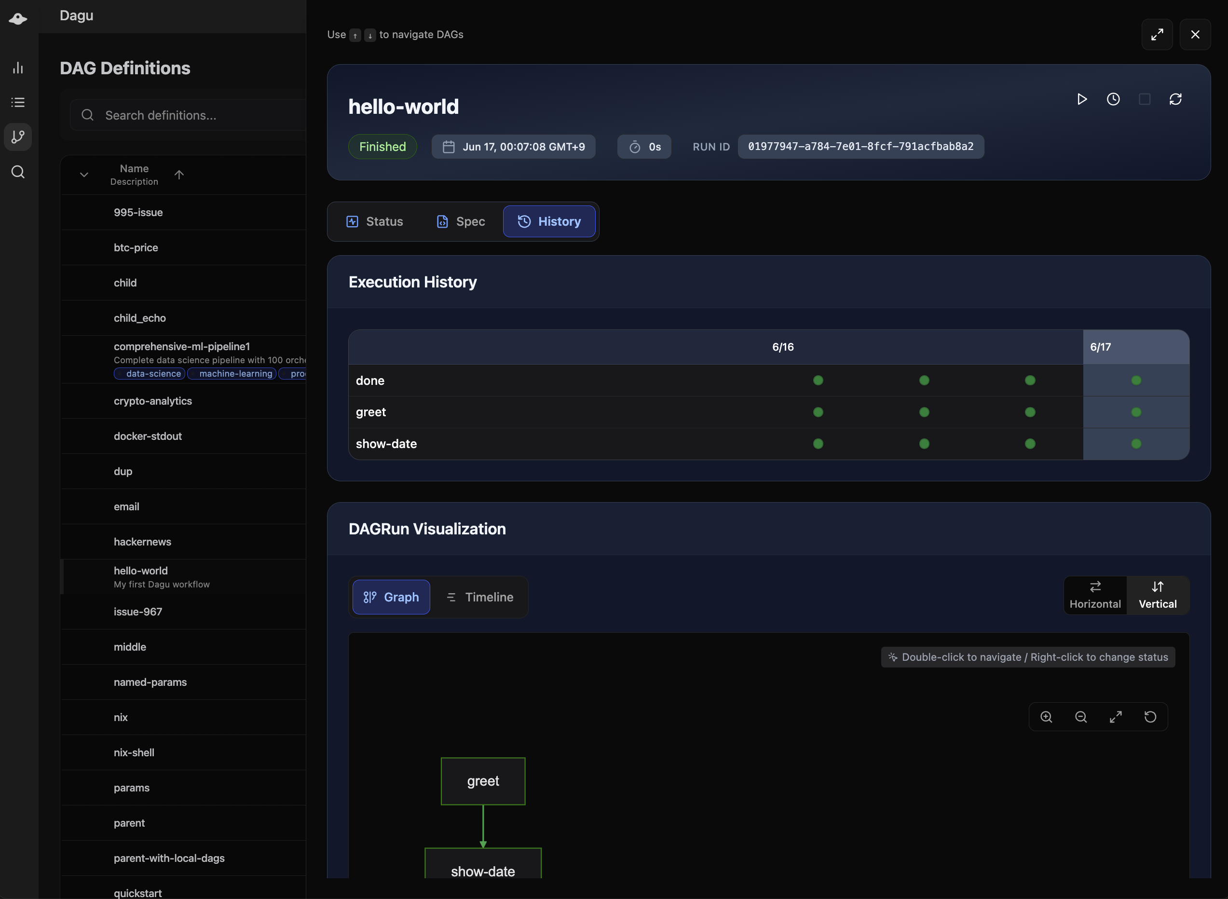This screenshot has height=899, width=1228.
Task: Click the reload icon next to stop button
Action: 1175,99
